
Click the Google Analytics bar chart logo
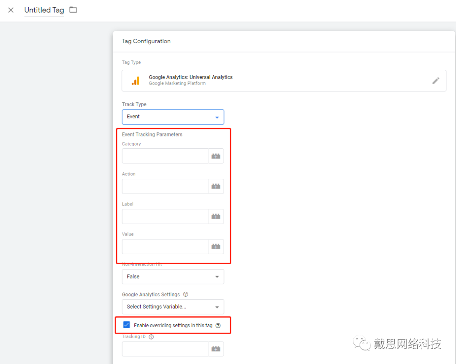pyautogui.click(x=136, y=81)
